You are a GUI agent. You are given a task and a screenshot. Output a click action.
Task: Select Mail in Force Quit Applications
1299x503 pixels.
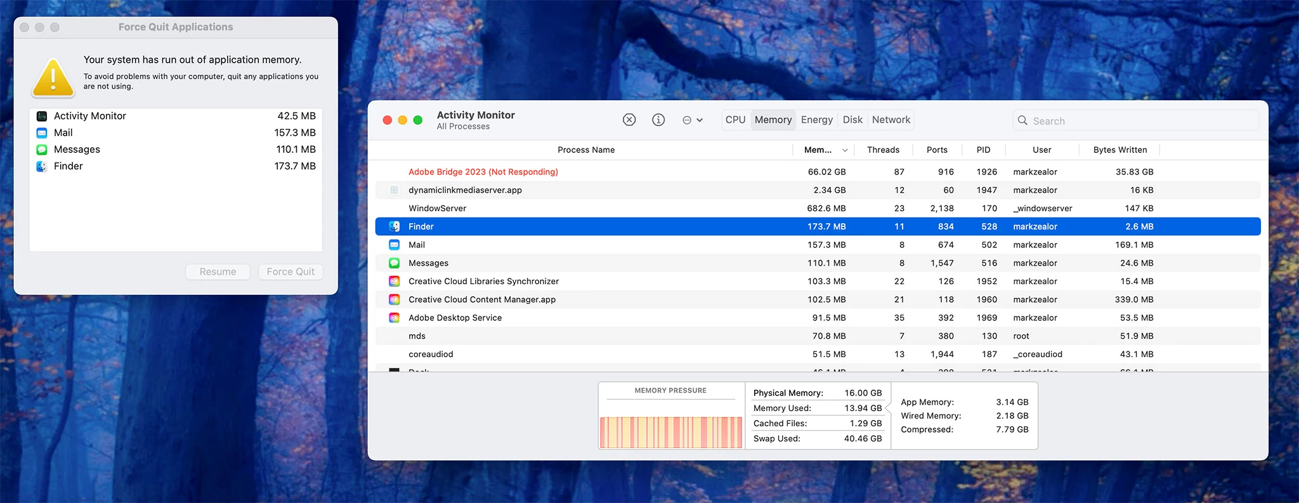coord(176,133)
